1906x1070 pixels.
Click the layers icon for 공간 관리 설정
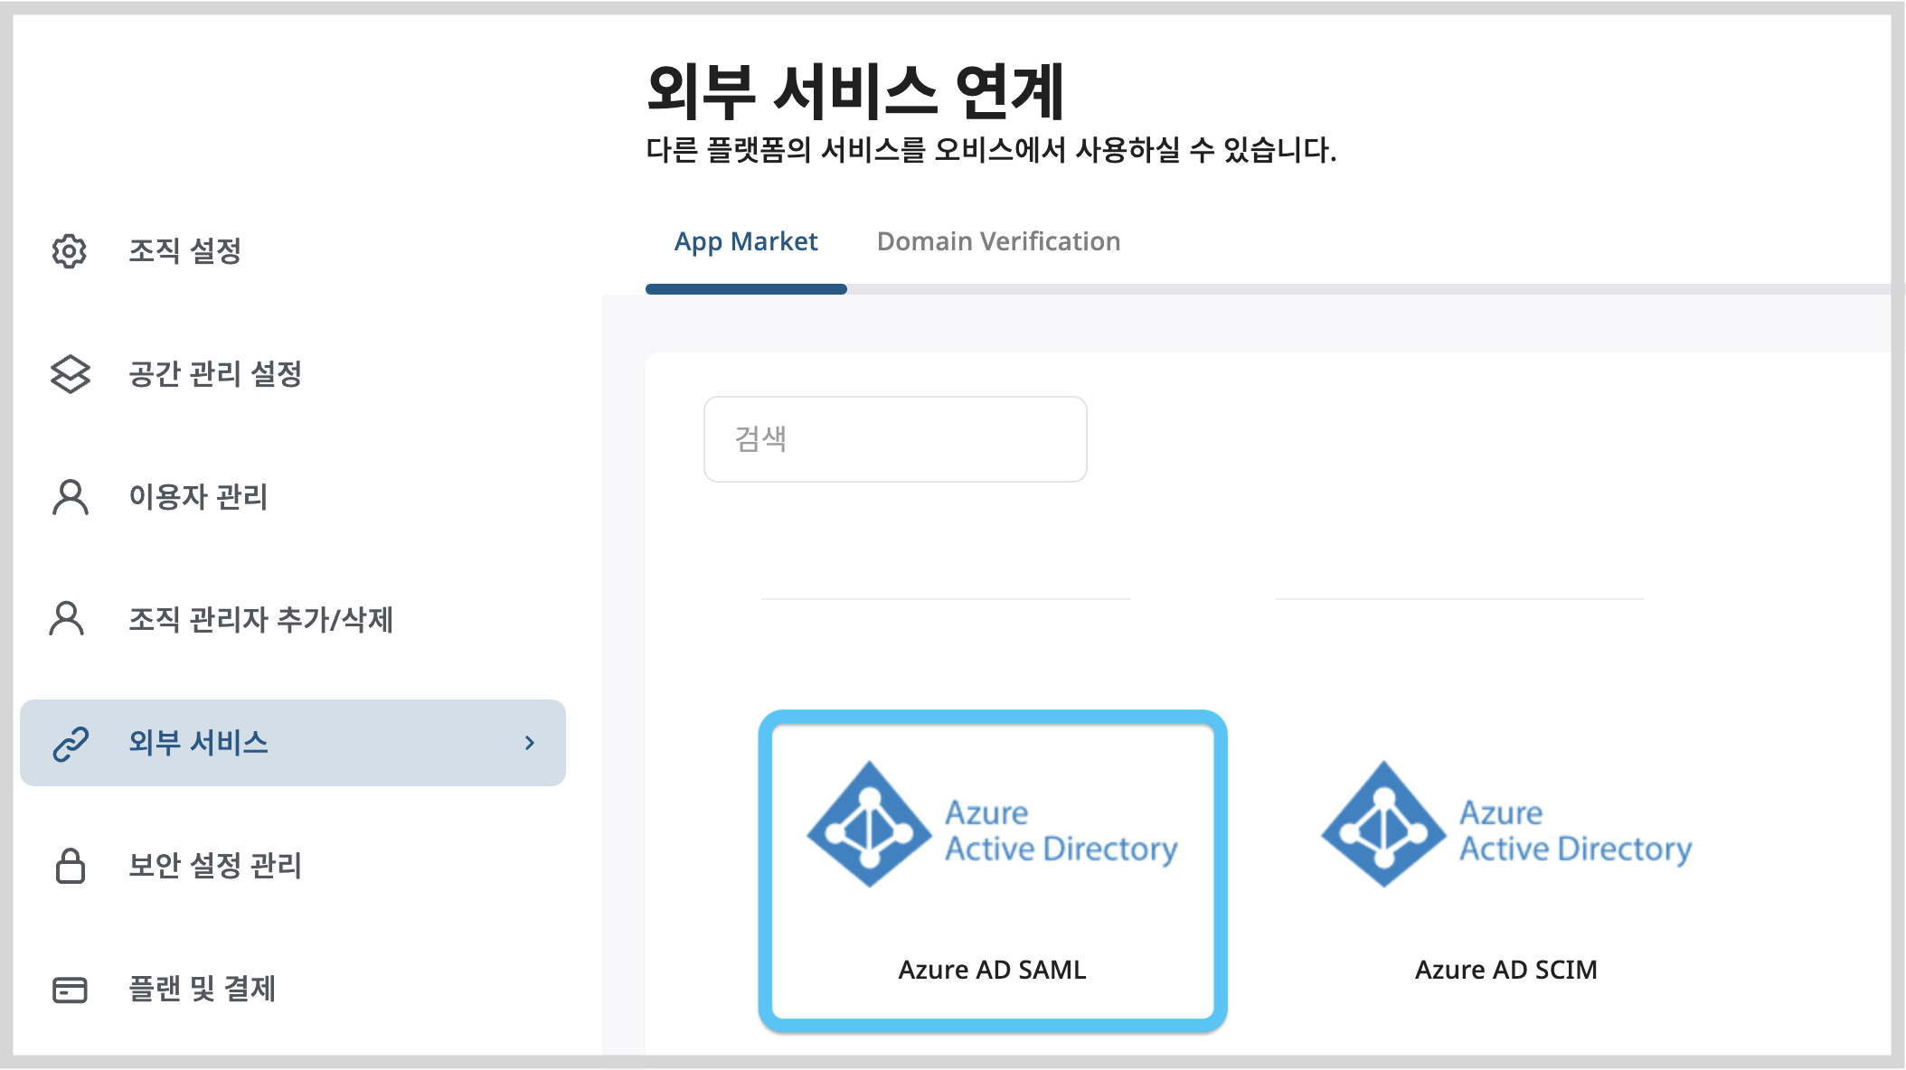pos(70,374)
